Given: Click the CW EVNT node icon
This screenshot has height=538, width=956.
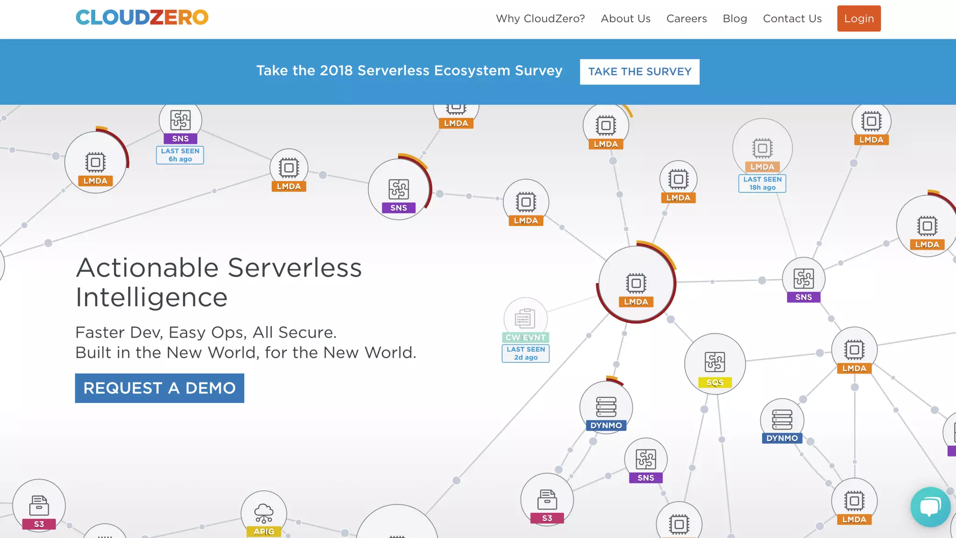Looking at the screenshot, I should 525,319.
